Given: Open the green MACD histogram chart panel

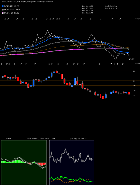Looking at the screenshot, I should [x=24, y=163].
